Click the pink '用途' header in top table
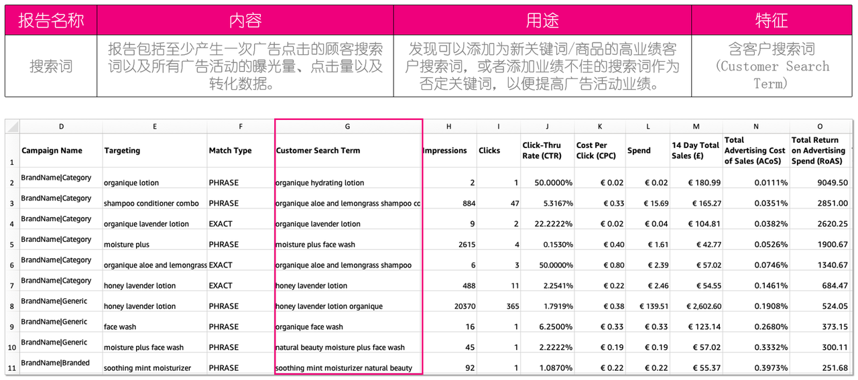The image size is (858, 380). 542,20
